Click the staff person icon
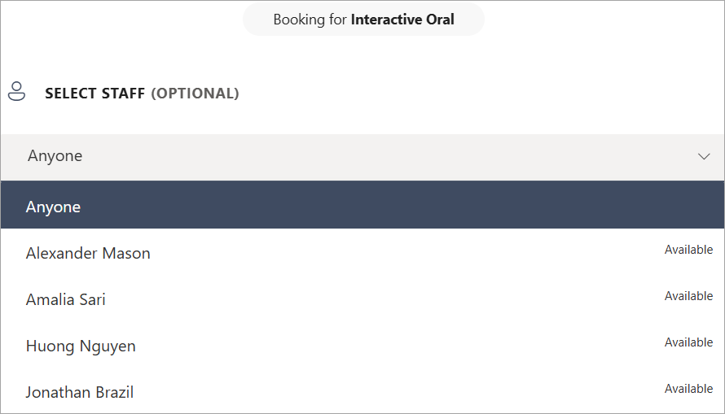 point(16,91)
